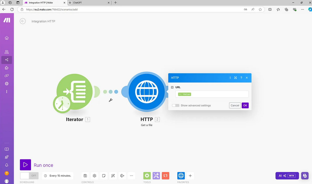Viewport: 312px width, 184px height.
Task: Toggle the URL map checkbox
Action: coord(172,87)
